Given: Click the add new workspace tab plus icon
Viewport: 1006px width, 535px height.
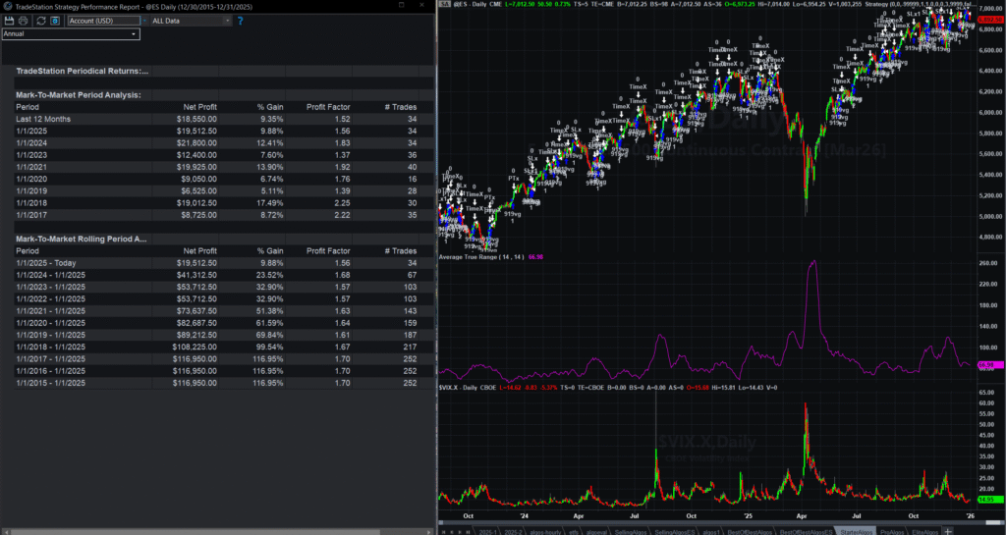Looking at the screenshot, I should pos(948,530).
